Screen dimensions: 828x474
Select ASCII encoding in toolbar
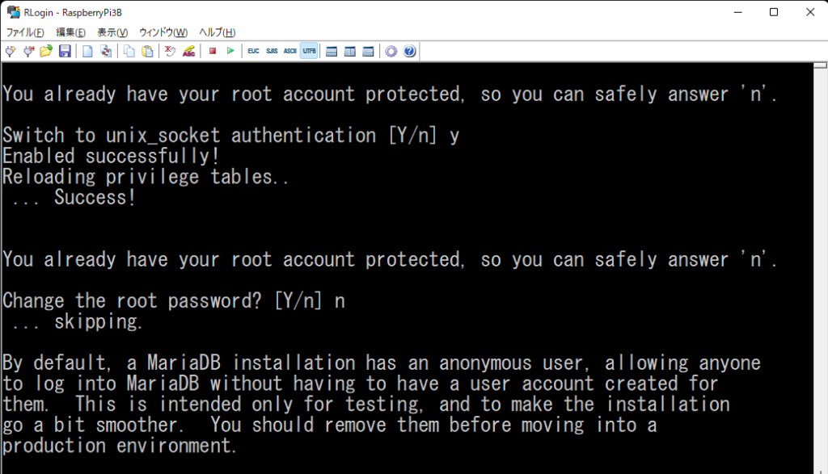pyautogui.click(x=290, y=51)
